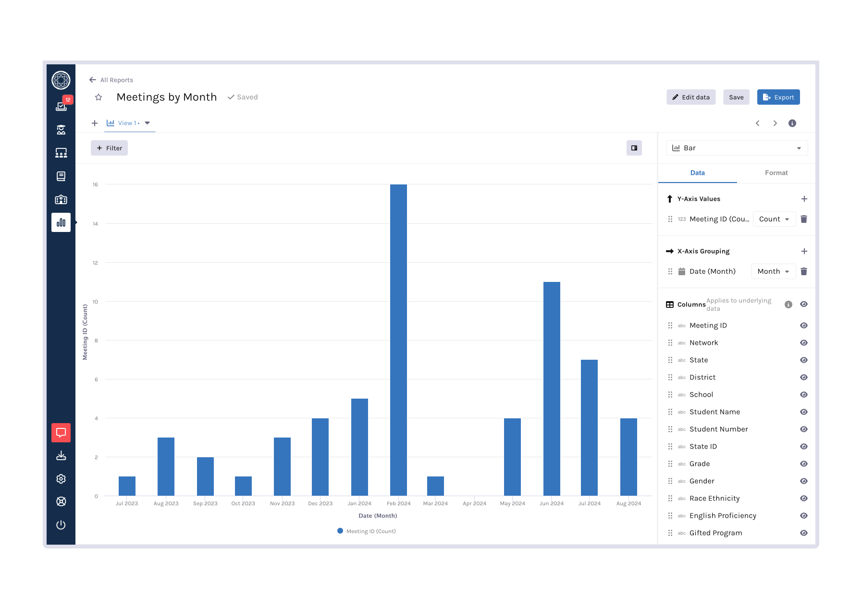
Task: Open Columns info tooltip icon
Action: point(788,304)
